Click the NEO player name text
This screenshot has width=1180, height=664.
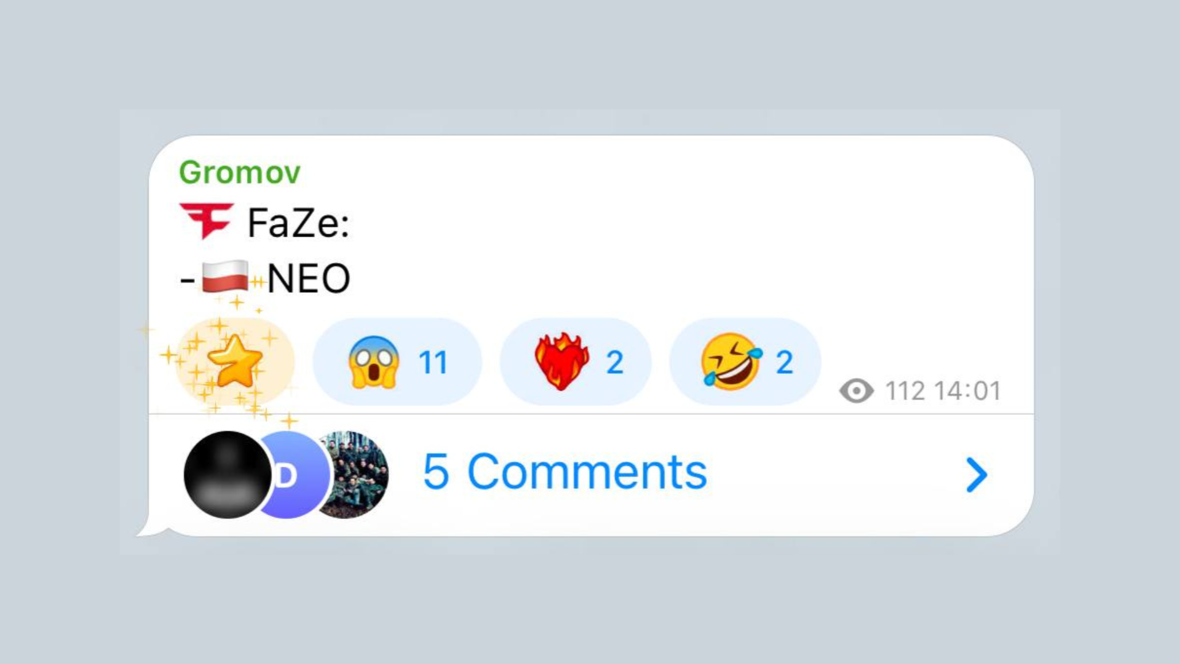point(309,279)
